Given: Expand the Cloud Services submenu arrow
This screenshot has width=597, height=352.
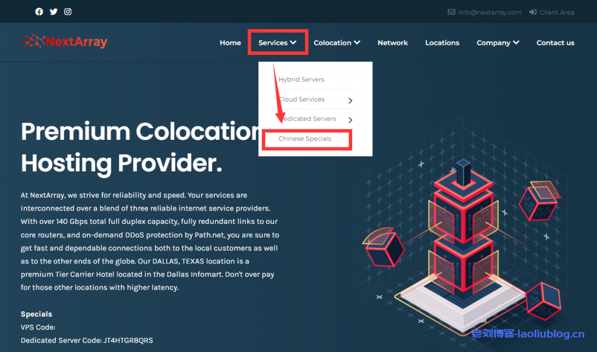Looking at the screenshot, I should click(350, 100).
